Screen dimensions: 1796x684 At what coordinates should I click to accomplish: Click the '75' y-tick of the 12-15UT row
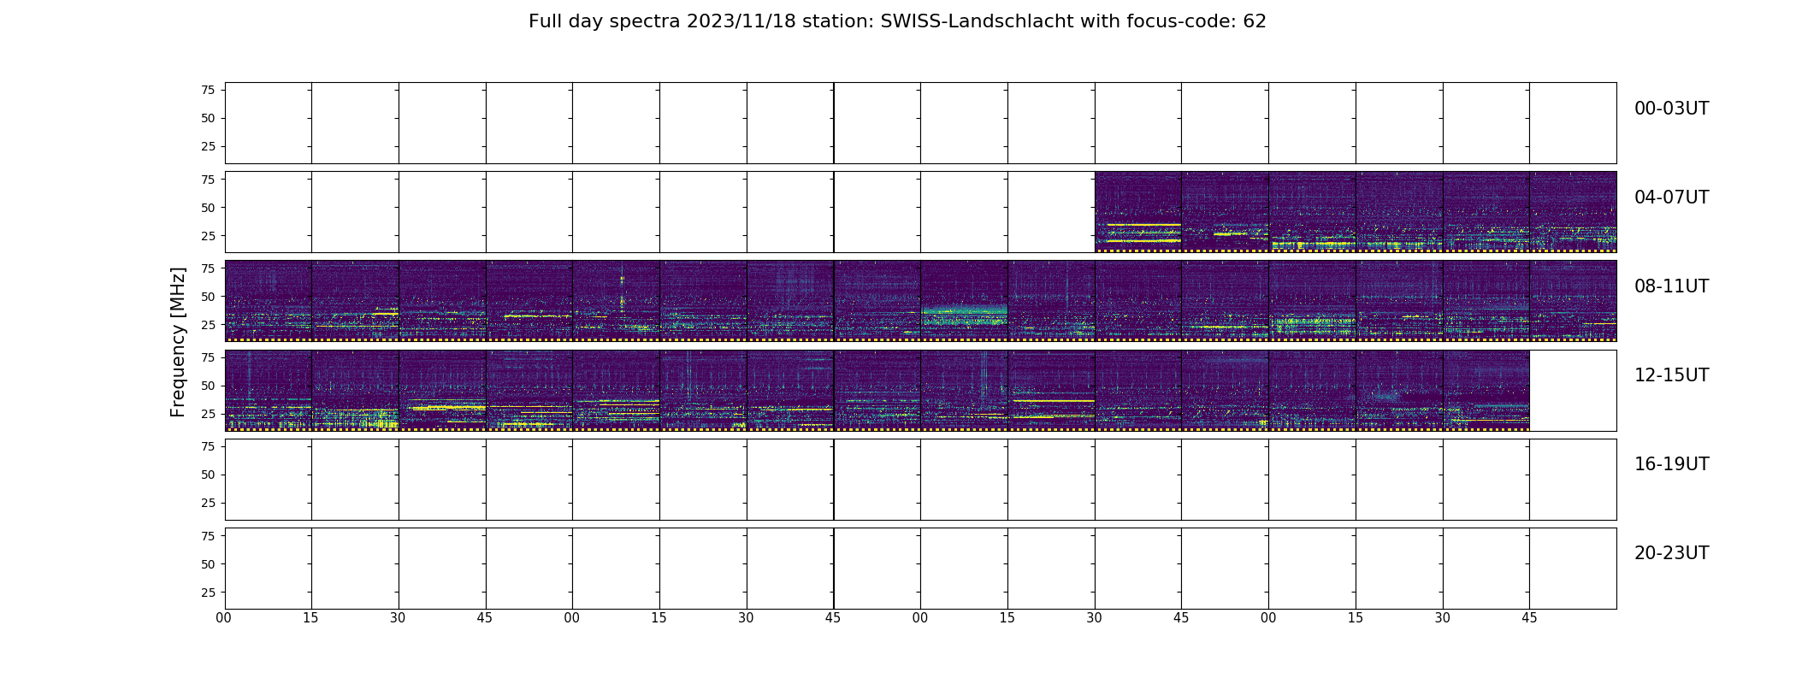coord(208,357)
